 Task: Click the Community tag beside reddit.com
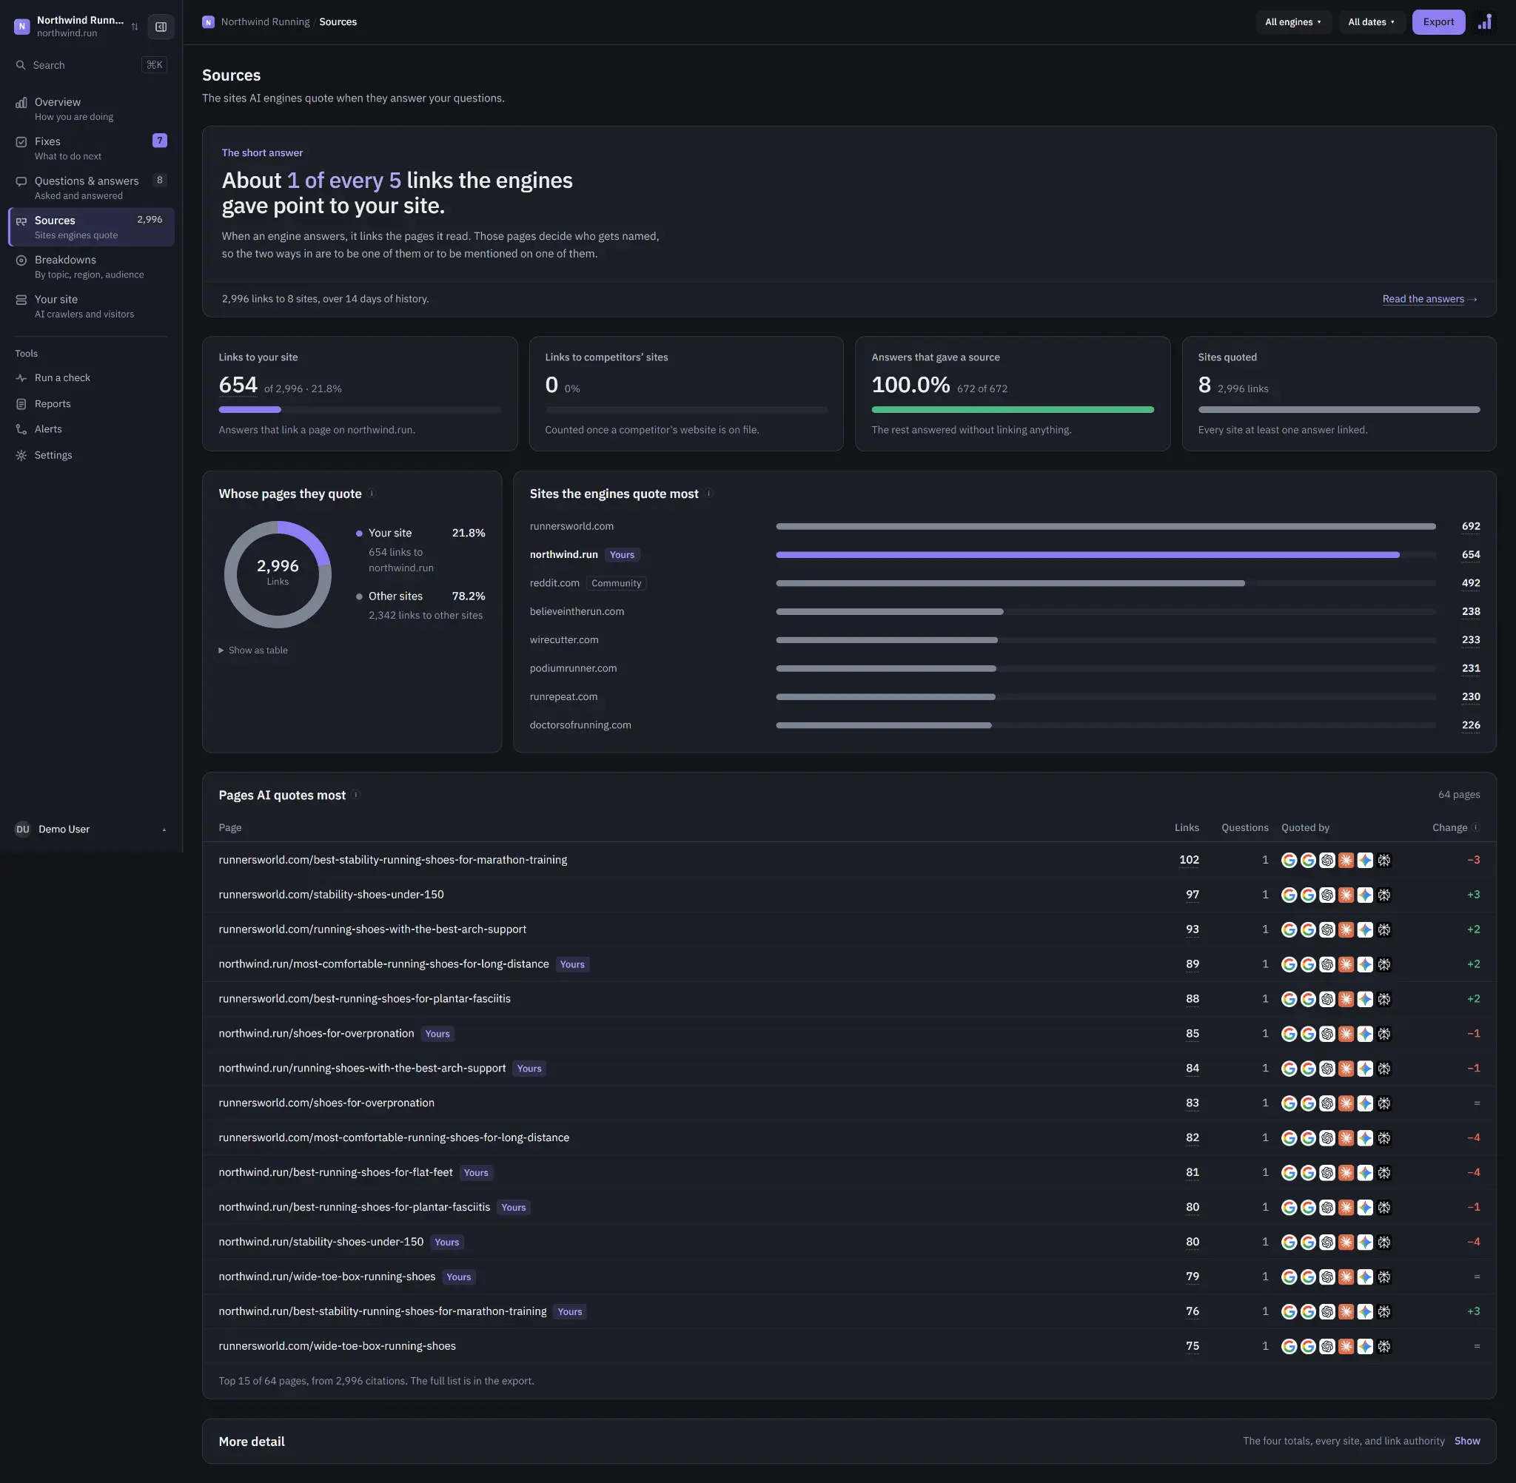(616, 583)
